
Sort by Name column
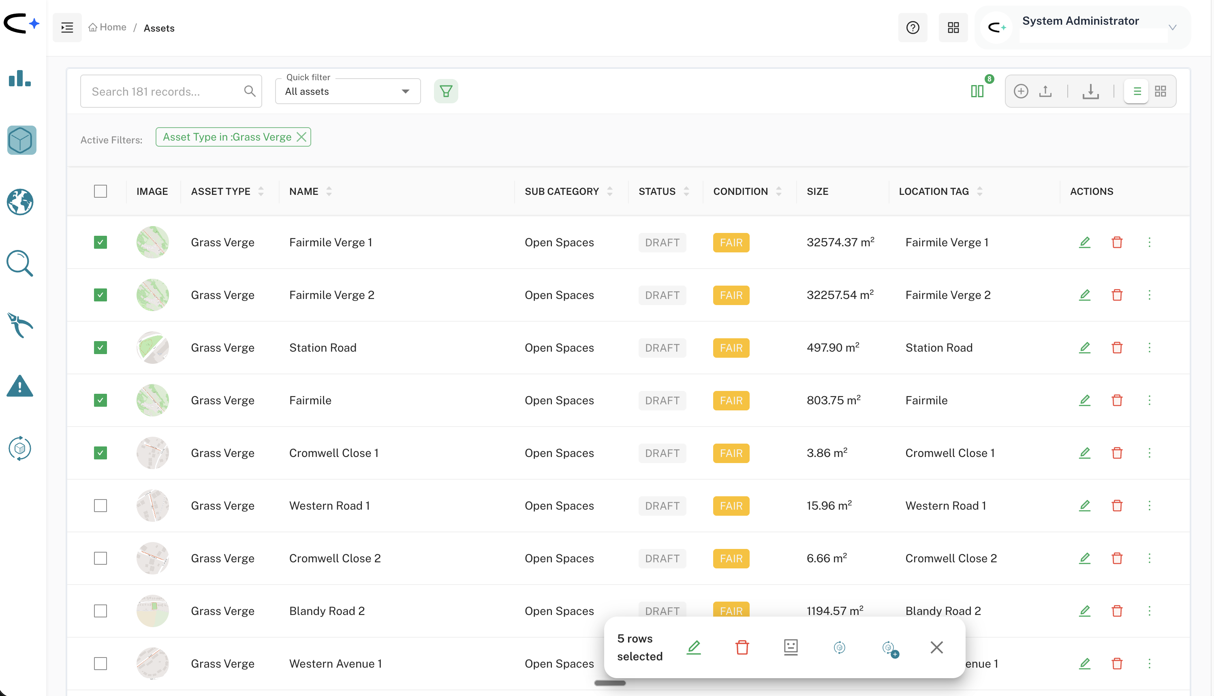pos(329,191)
